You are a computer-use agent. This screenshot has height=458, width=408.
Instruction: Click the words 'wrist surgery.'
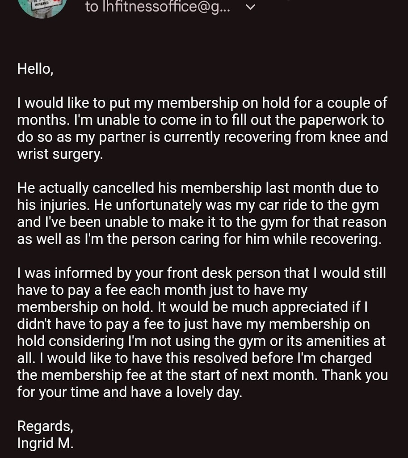tap(60, 154)
